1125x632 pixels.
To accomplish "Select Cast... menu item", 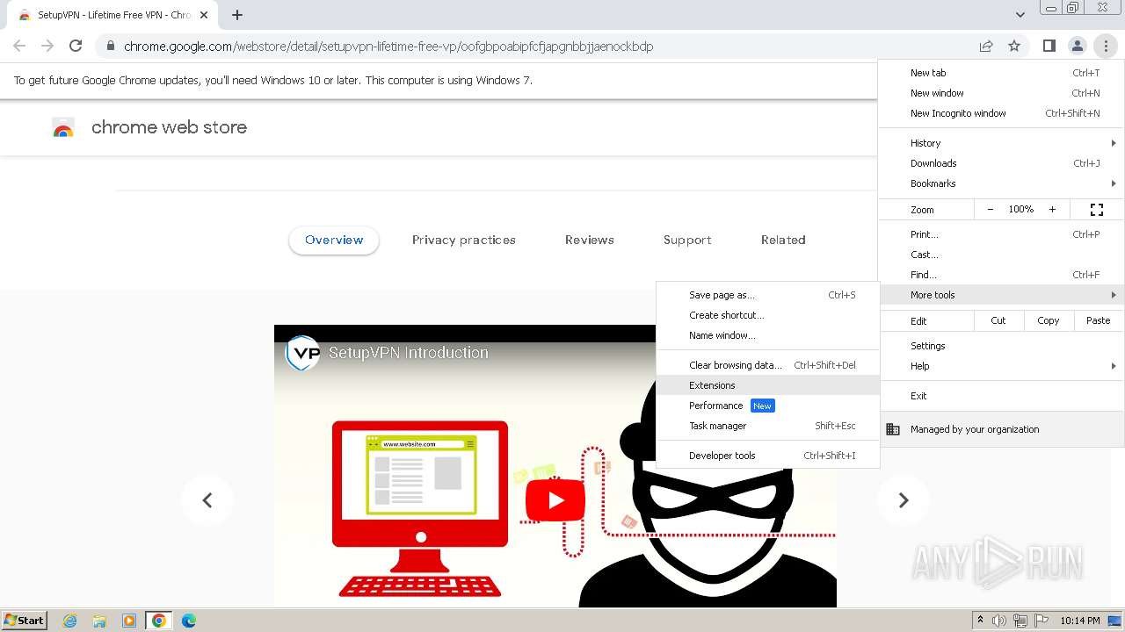I will coord(1001,255).
